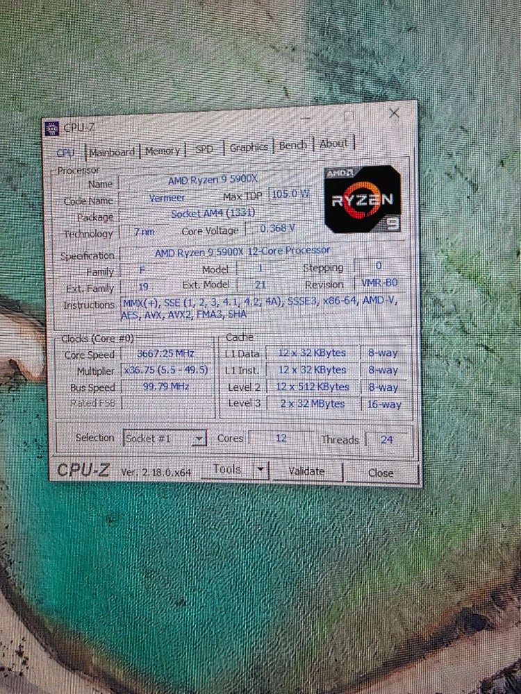Click the Level 2 8-way value
Screen dimensions: 521x694
tap(383, 388)
